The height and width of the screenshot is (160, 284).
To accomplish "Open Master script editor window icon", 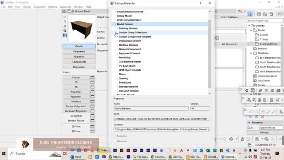I will pos(92,77).
